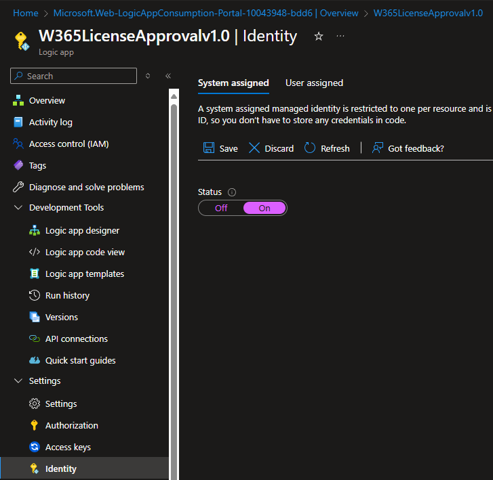Click the Status info icon
This screenshot has width=493, height=480.
[x=232, y=192]
